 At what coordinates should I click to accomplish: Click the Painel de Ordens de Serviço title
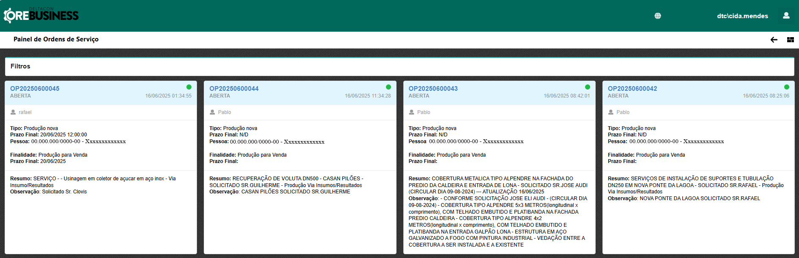coord(56,39)
